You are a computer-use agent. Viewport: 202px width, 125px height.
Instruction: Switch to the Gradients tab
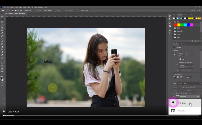pos(186,15)
